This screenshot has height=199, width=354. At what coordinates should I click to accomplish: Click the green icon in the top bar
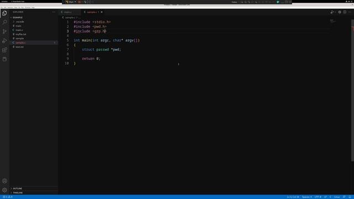click(x=278, y=2)
